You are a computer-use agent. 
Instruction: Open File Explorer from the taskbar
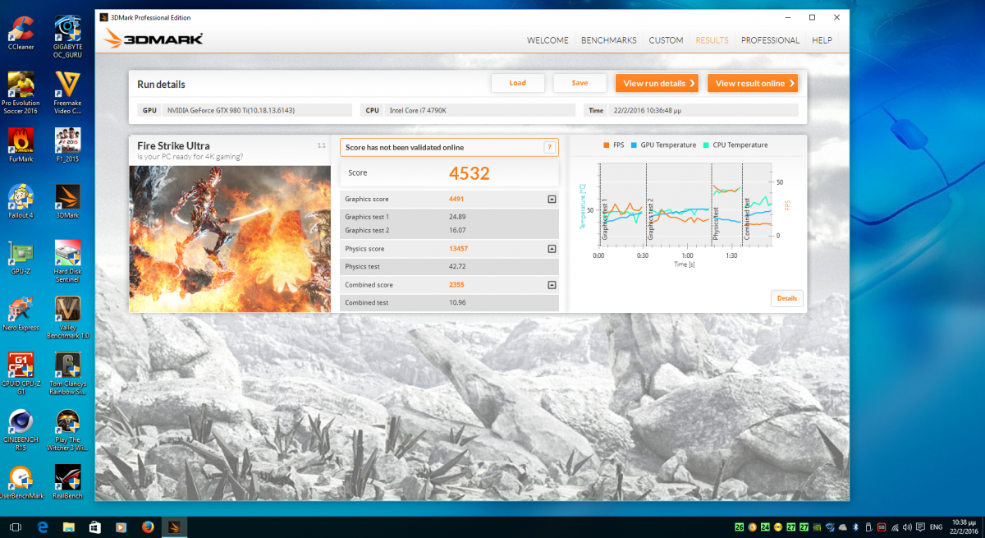coord(69,527)
